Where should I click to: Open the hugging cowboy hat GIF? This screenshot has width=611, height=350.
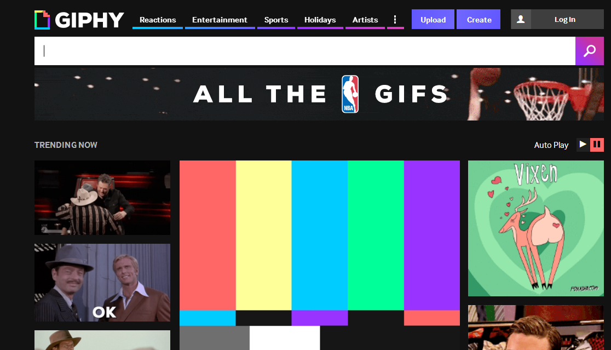[102, 198]
